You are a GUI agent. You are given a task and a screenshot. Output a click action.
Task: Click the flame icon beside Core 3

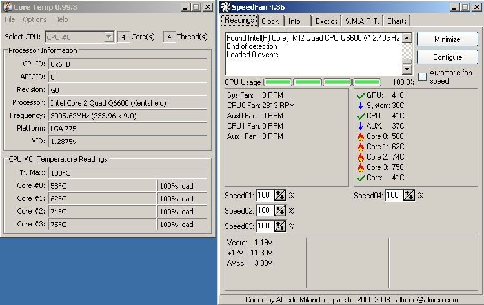360,167
